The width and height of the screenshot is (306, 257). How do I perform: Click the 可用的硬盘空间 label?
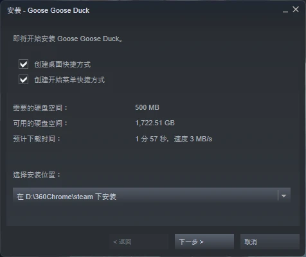[40, 123]
